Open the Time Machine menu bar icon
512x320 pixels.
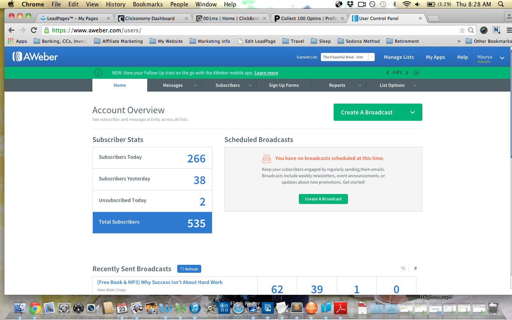[383, 4]
